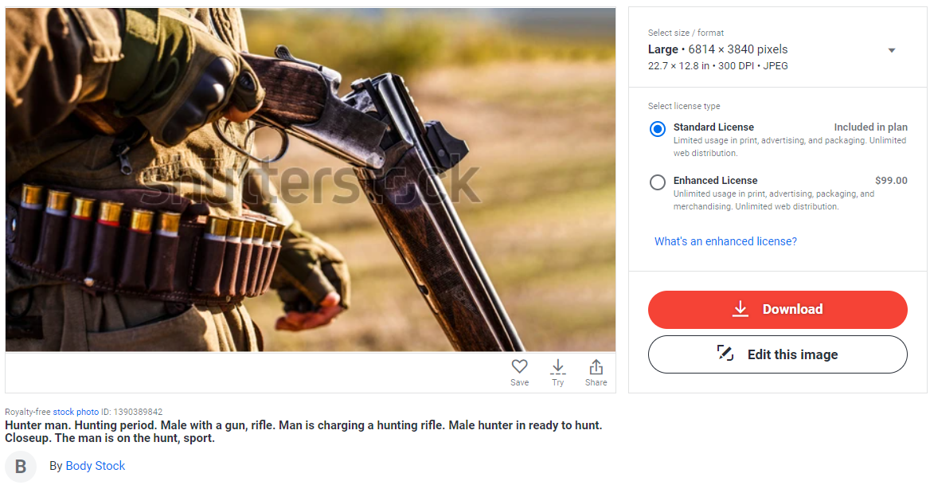Click the photo title description text
This screenshot has width=930, height=489.
(303, 432)
